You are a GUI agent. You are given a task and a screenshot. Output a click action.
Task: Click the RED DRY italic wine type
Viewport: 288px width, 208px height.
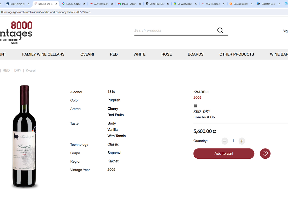click(x=202, y=111)
